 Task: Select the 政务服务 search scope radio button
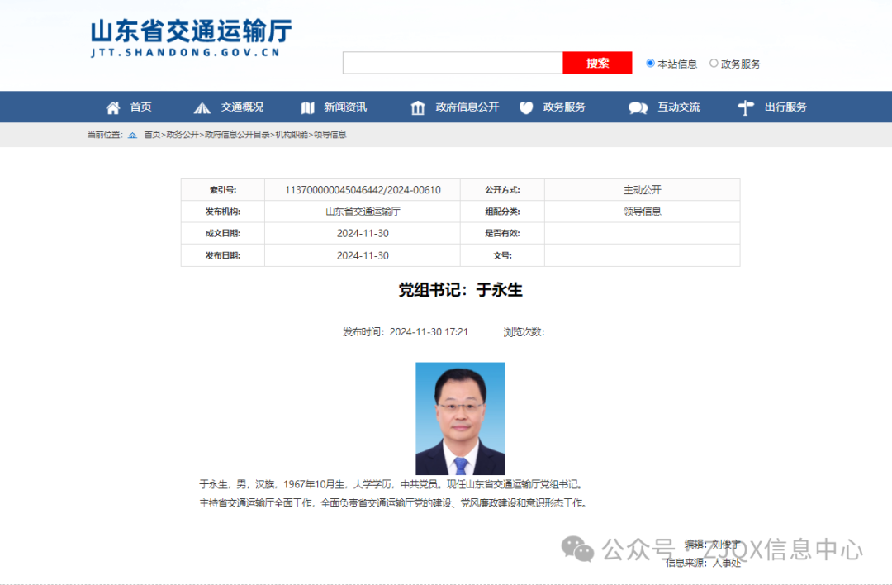tap(714, 63)
